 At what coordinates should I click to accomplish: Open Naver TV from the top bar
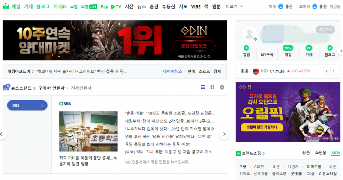pyautogui.click(x=116, y=6)
